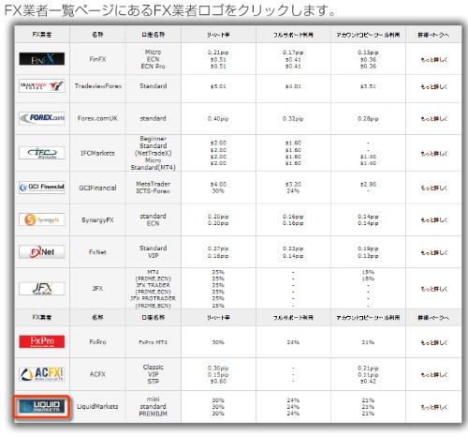
Task: Select the ACFX logo
Action: coord(42,374)
